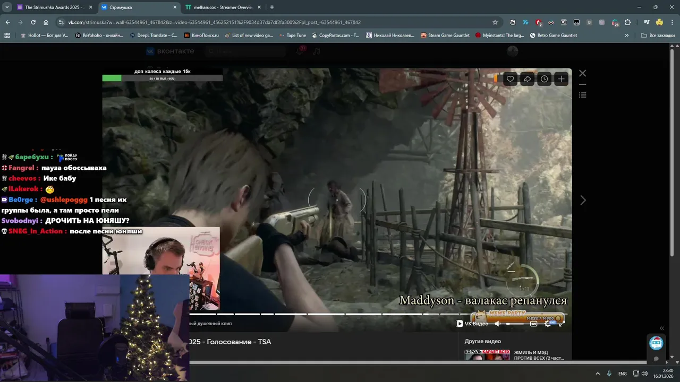Open media controls icon in toolbar
The width and height of the screenshot is (680, 382).
(647, 22)
